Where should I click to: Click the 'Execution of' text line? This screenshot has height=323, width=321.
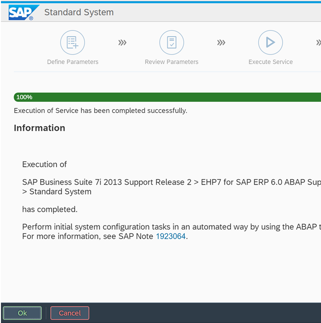coord(45,165)
